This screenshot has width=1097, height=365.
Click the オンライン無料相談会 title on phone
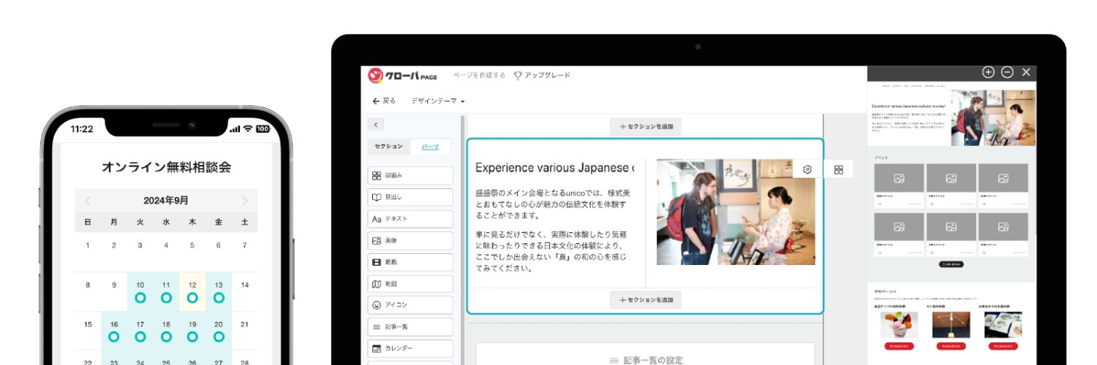166,167
